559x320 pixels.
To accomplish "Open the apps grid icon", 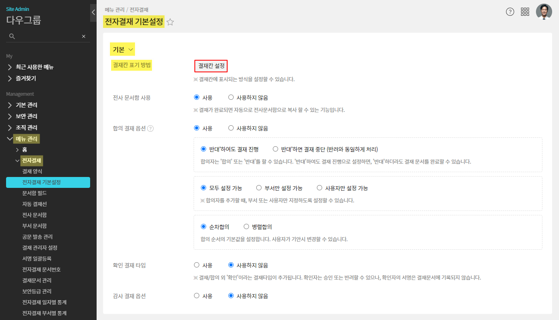I will click(x=525, y=12).
